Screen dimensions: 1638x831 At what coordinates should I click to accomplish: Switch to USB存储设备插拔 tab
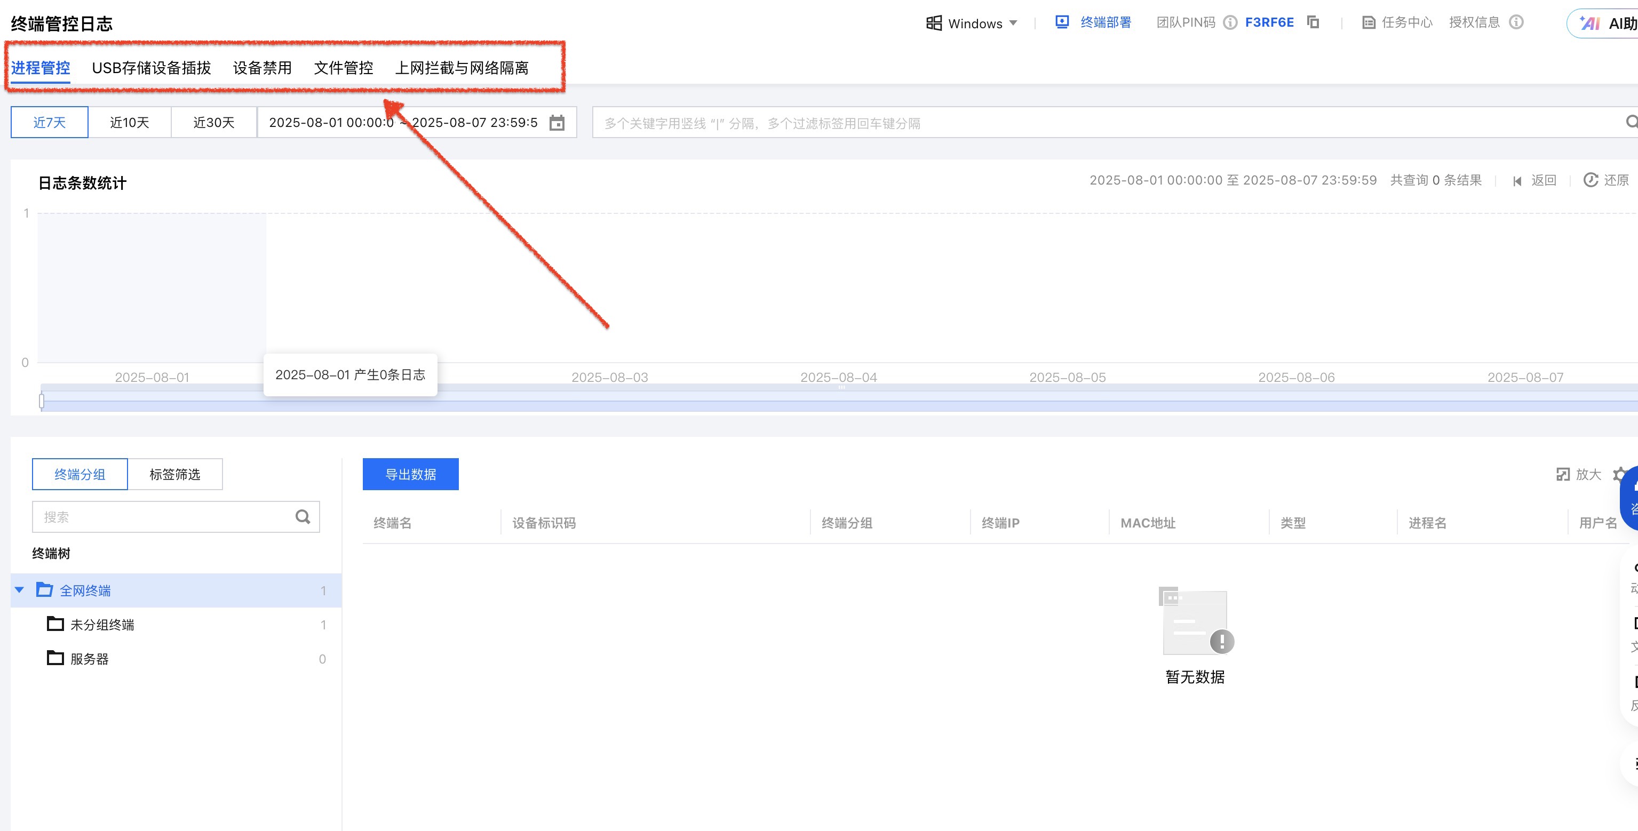[152, 68]
